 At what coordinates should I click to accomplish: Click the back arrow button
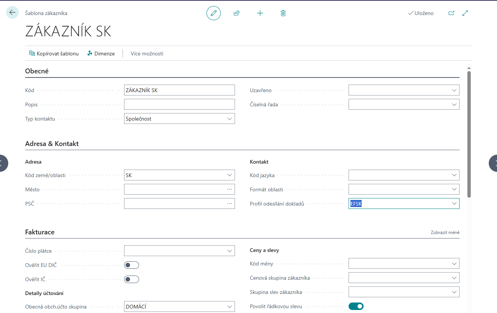tap(12, 13)
